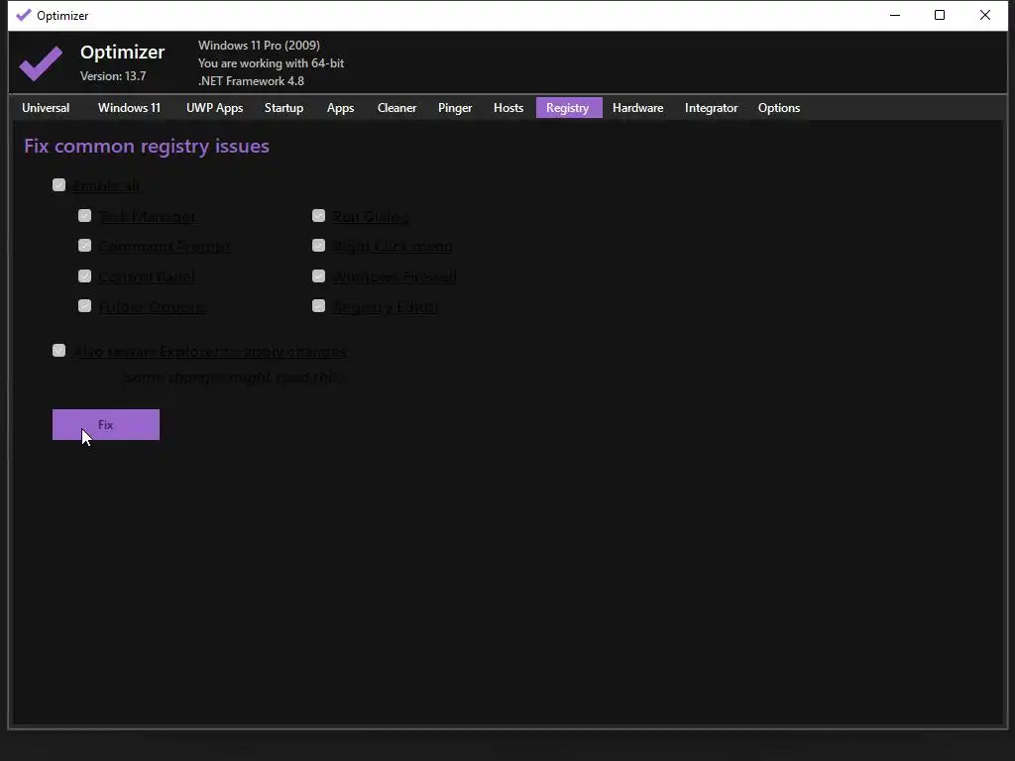The width and height of the screenshot is (1015, 761).
Task: Click the 'Windows 11 Pro (2009)' text
Action: click(x=259, y=46)
